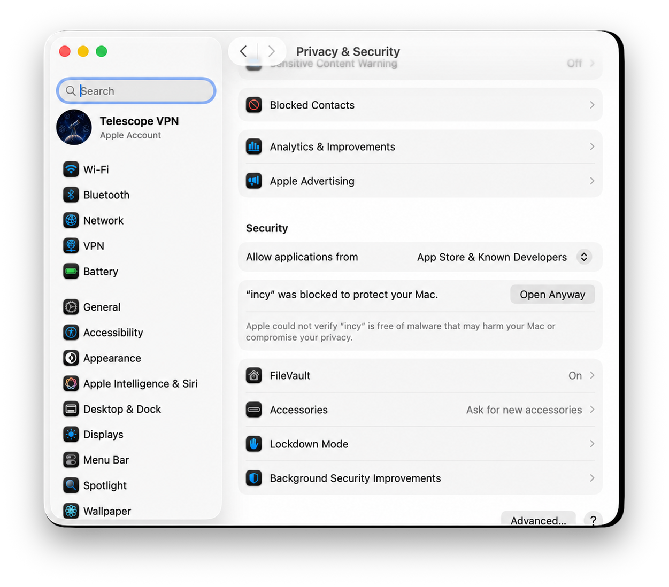Open FileVault details chevron next to On
This screenshot has width=669, height=587.
[592, 375]
